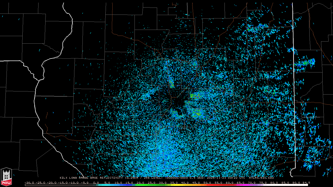
Task: Click the radar site center point
Action: tap(178, 101)
